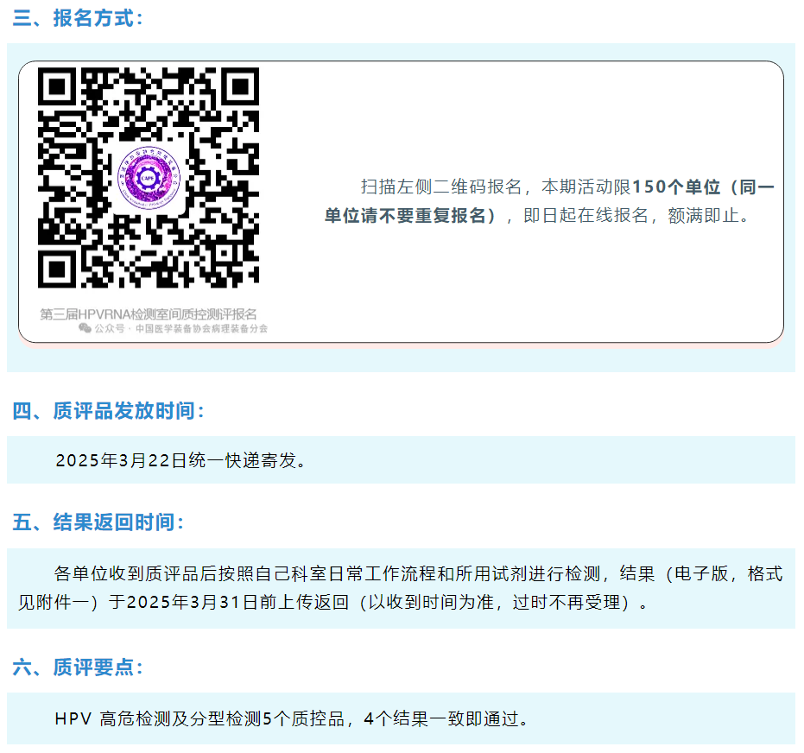Click the caption 第三届HPVRNA检测室间质控测评报名

click(x=149, y=313)
